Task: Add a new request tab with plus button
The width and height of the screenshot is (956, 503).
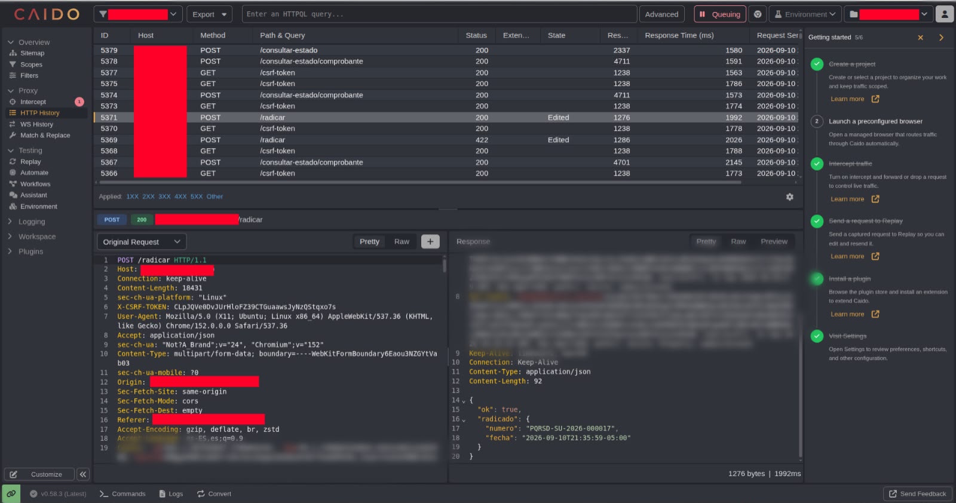Action: [430, 242]
